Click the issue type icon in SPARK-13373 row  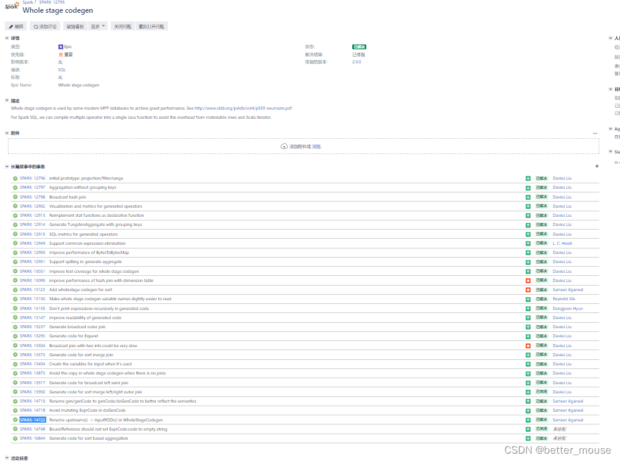tap(528, 355)
